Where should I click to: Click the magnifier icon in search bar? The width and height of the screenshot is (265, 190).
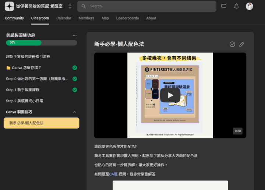[x=84, y=6]
